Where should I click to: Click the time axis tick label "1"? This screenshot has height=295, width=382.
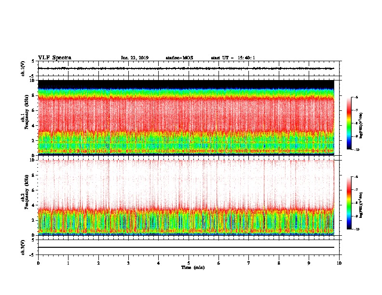pyautogui.click(x=68, y=263)
